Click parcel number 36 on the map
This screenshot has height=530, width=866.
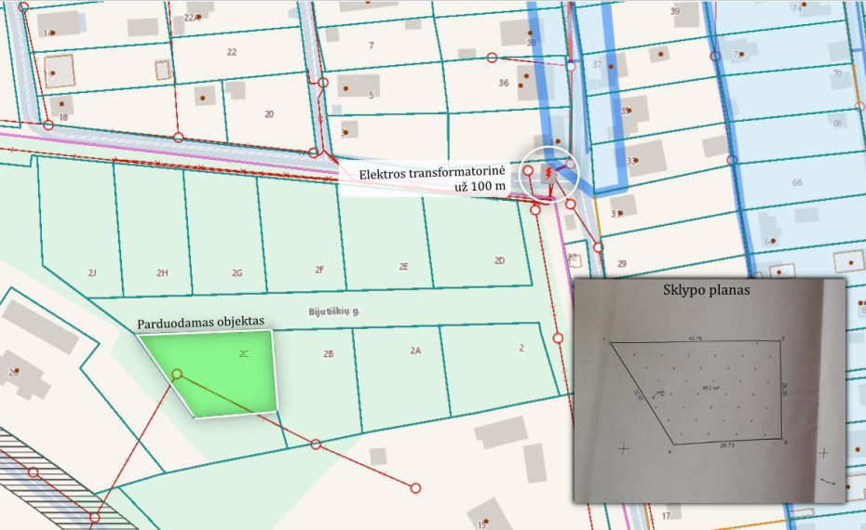pos(504,83)
